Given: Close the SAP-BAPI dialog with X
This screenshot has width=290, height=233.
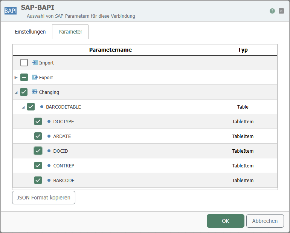Looking at the screenshot, I should click(281, 11).
